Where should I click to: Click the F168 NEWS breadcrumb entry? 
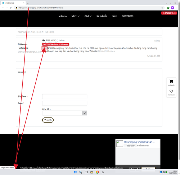tap(49, 32)
